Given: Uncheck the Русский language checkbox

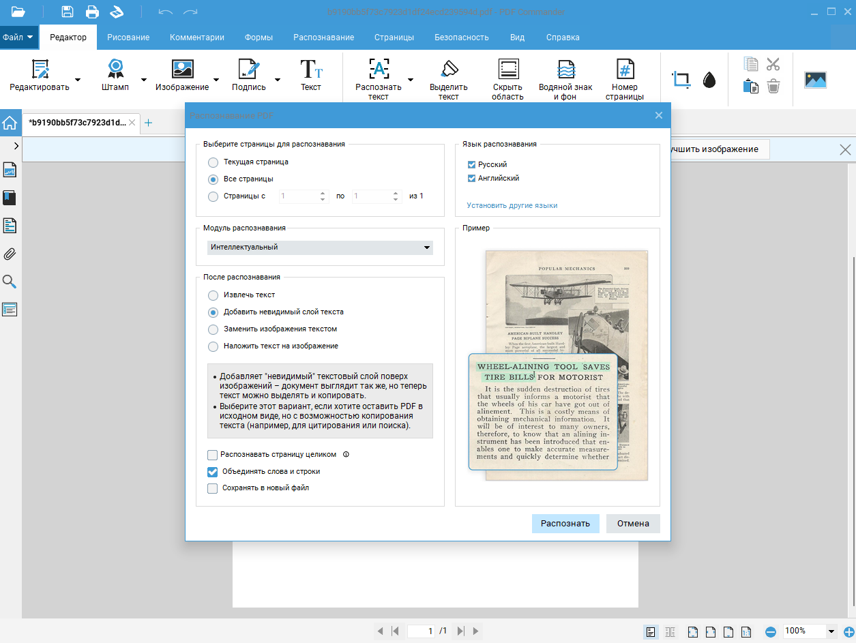Looking at the screenshot, I should coord(471,164).
